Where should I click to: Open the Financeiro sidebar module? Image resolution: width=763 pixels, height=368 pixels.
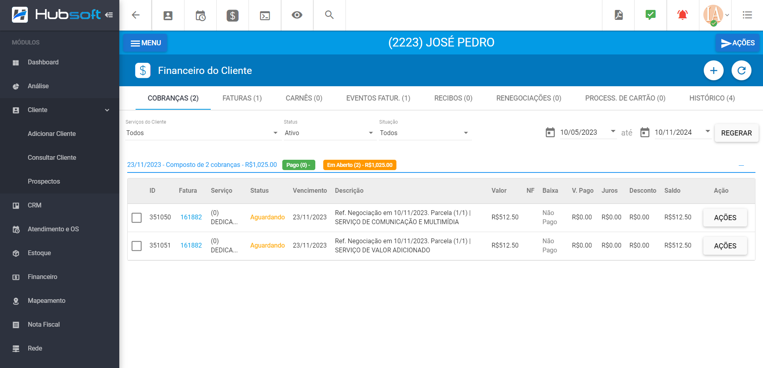[x=60, y=277]
